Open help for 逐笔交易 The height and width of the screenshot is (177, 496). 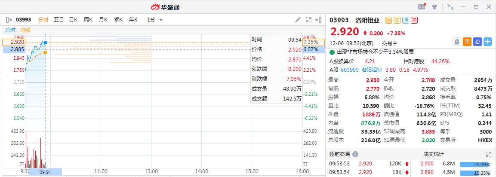[x=354, y=154]
